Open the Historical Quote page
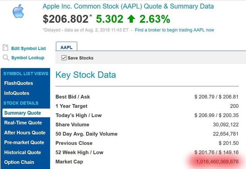Image resolution: width=246 pixels, height=169 pixels. point(22,152)
